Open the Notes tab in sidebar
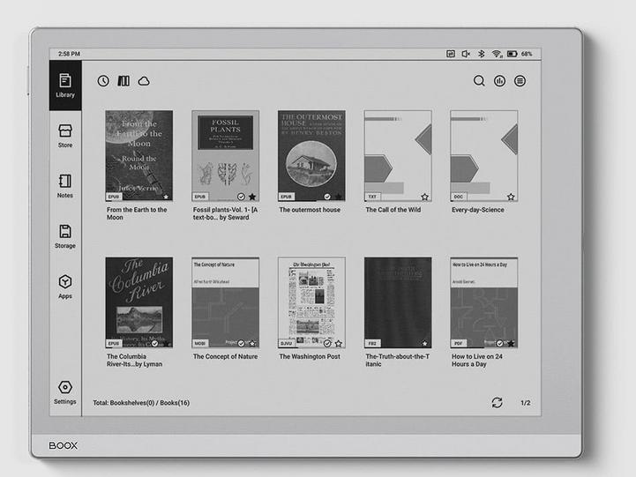 pyautogui.click(x=65, y=186)
